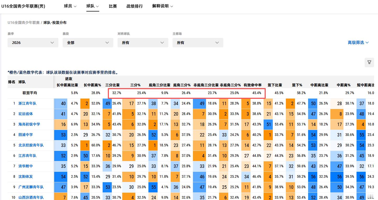378x200 pixels.
Task: View the 北京控股青年队 team page
Action: point(31,145)
